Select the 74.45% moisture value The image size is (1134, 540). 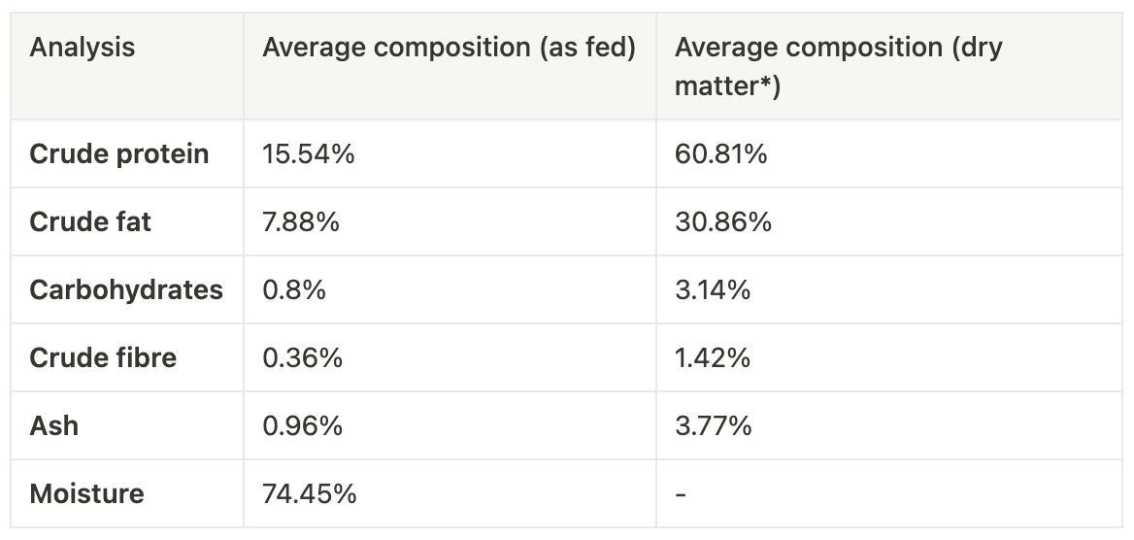[x=310, y=494]
